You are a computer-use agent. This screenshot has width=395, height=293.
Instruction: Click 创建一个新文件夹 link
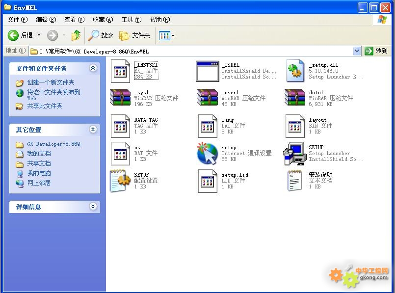[51, 82]
